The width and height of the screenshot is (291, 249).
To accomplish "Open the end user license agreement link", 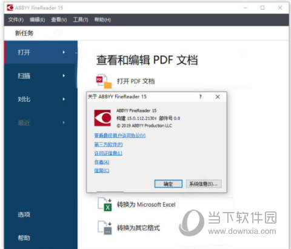I will coord(120,136).
